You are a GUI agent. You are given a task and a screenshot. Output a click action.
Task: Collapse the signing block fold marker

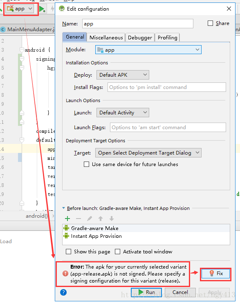pos(22,59)
